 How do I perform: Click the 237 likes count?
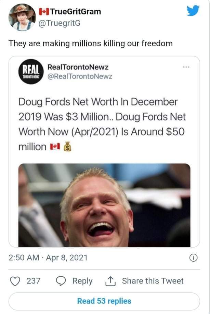click(34, 281)
